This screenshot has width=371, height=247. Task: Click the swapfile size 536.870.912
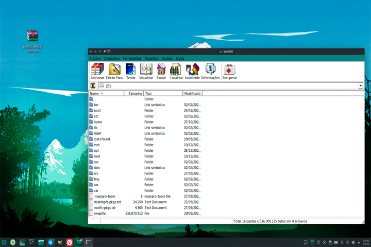pos(134,214)
